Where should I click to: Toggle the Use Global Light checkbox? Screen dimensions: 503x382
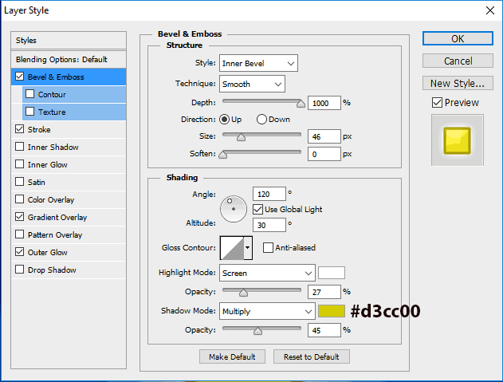(x=257, y=209)
